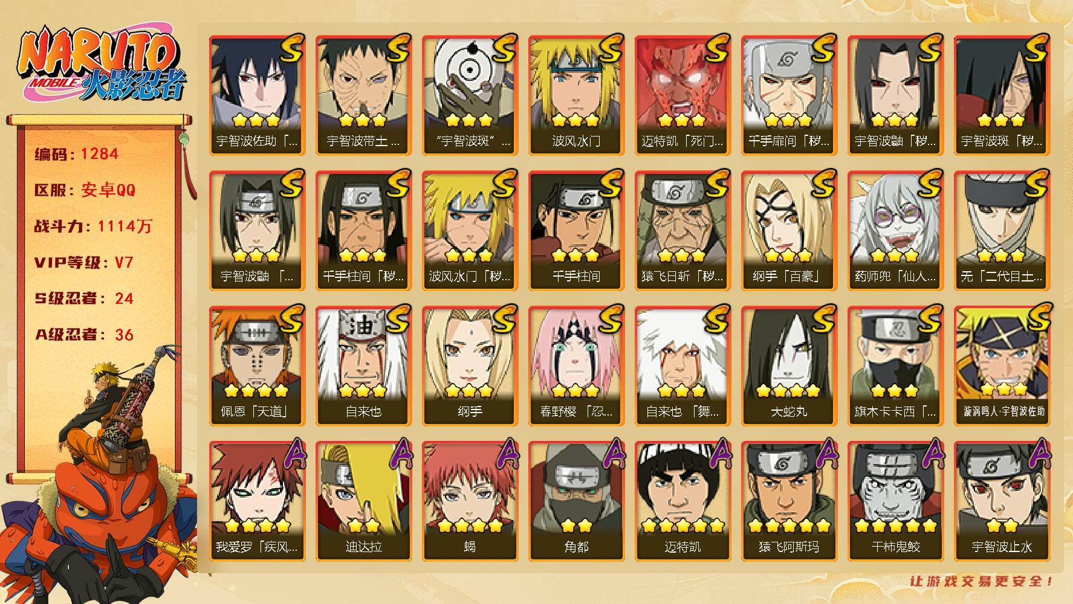Click the 千手柱间 ninja card without brackets

click(575, 230)
